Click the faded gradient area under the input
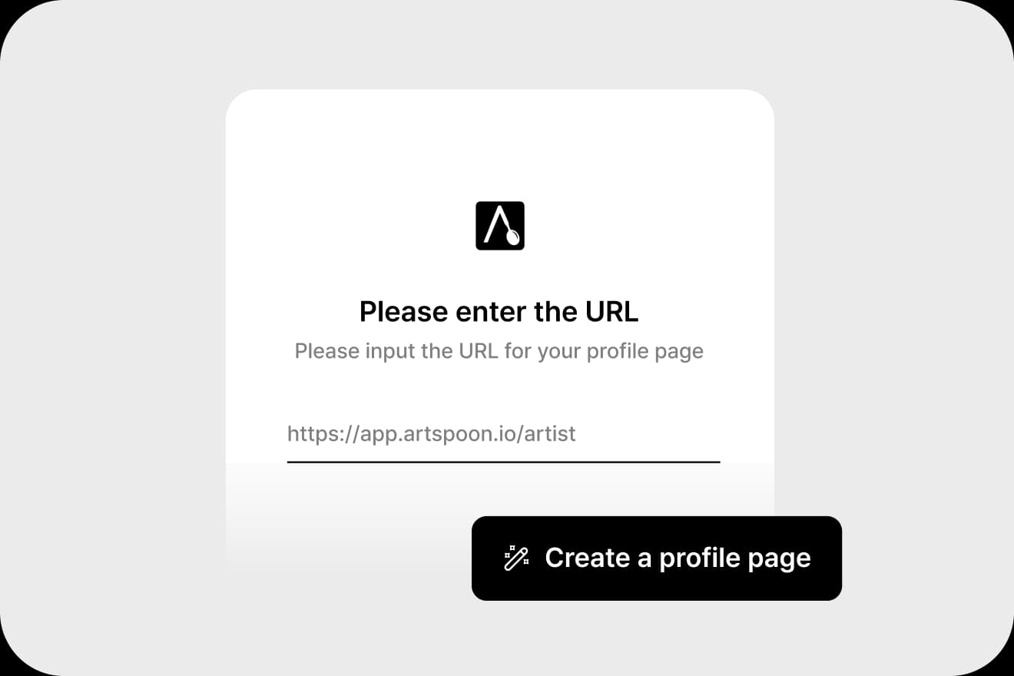The width and height of the screenshot is (1014, 676). [346, 522]
